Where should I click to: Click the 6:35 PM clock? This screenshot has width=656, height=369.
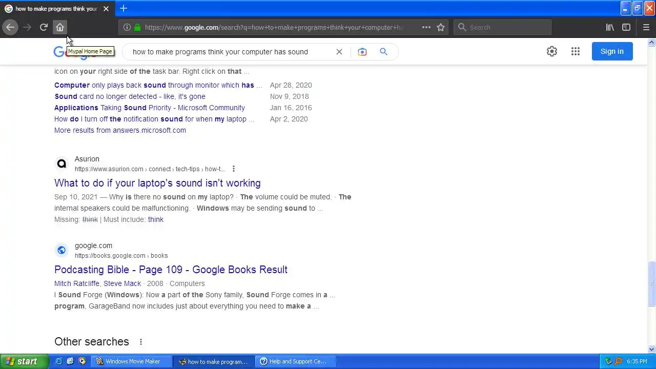click(x=637, y=361)
